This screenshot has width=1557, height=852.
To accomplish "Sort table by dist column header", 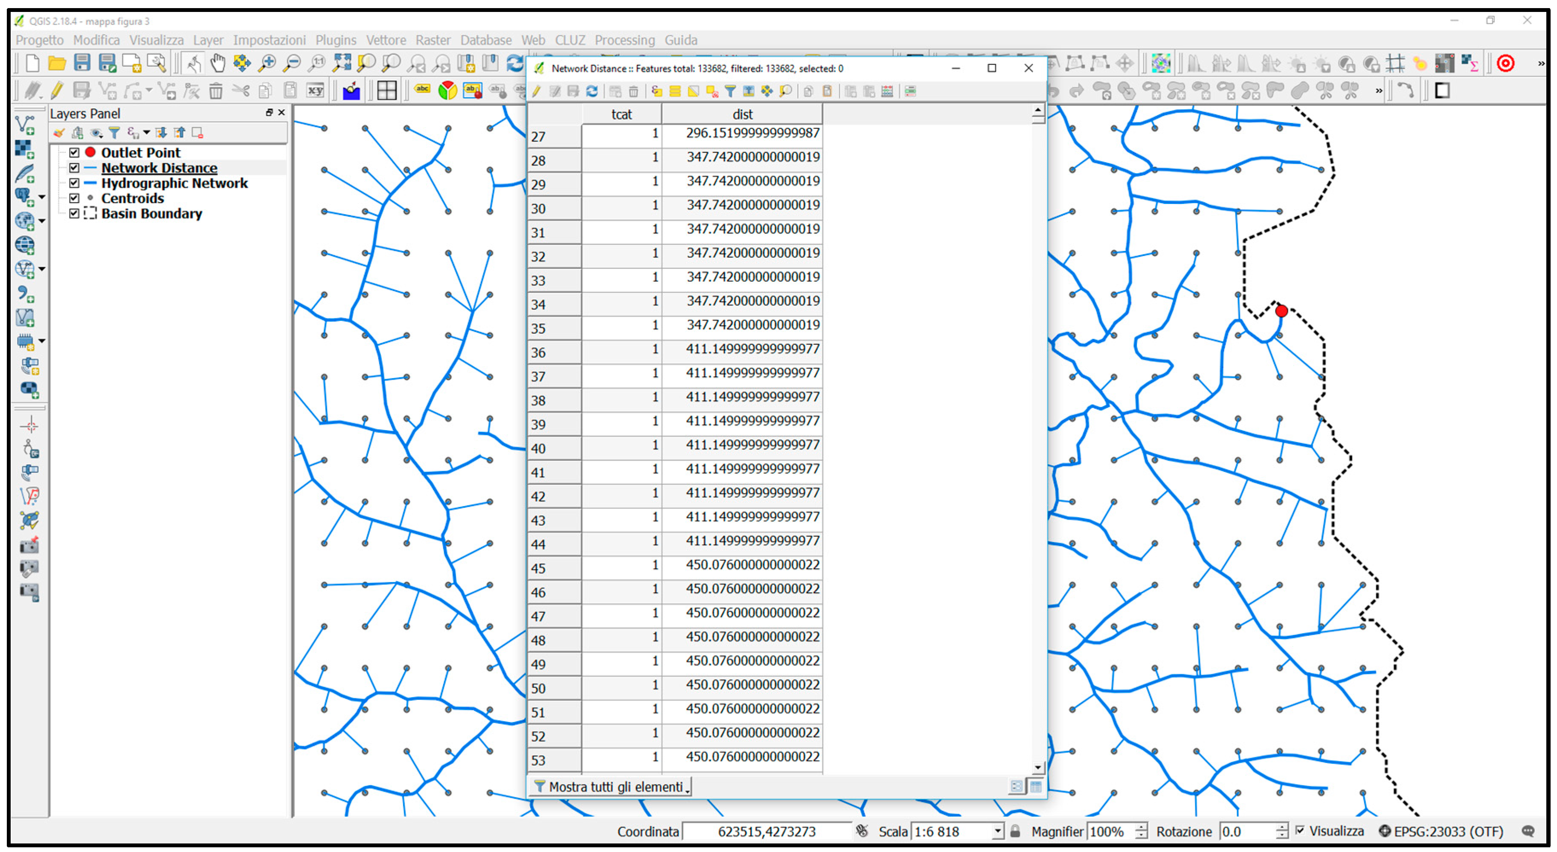I will pos(742,114).
